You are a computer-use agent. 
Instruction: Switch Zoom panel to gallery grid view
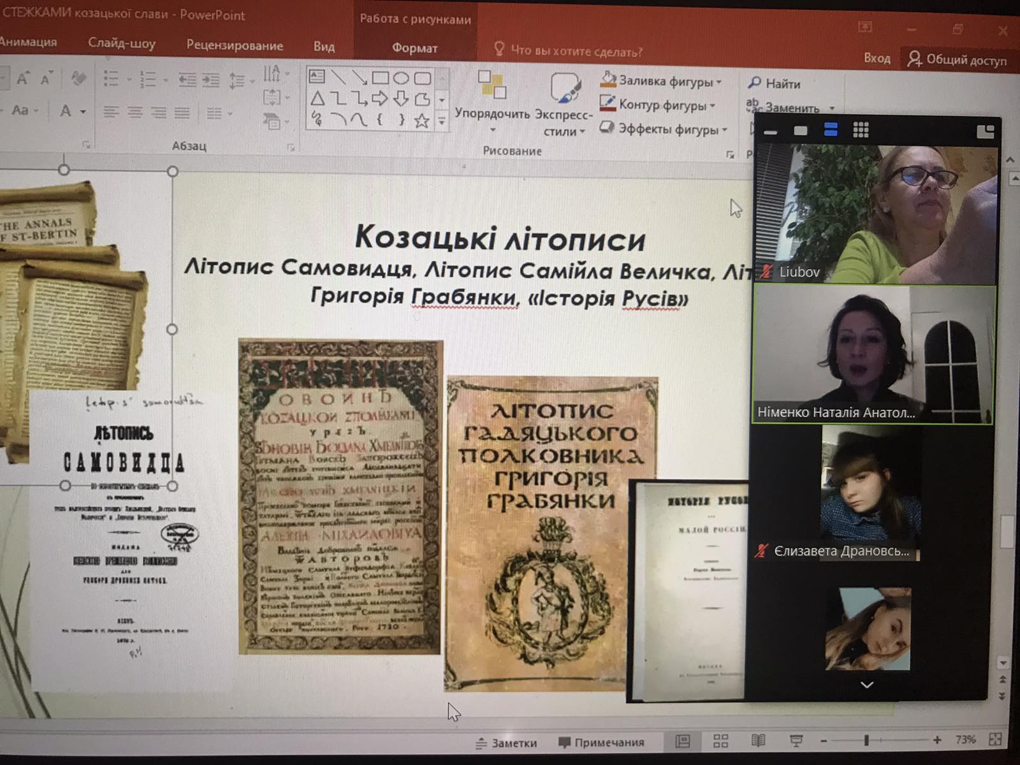pyautogui.click(x=861, y=131)
